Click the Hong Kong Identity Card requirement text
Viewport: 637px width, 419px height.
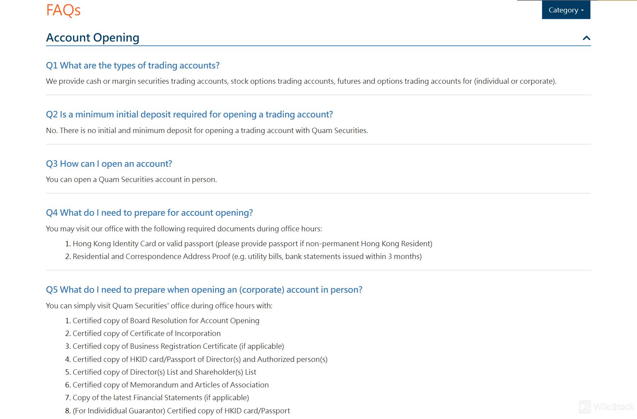[x=252, y=243]
